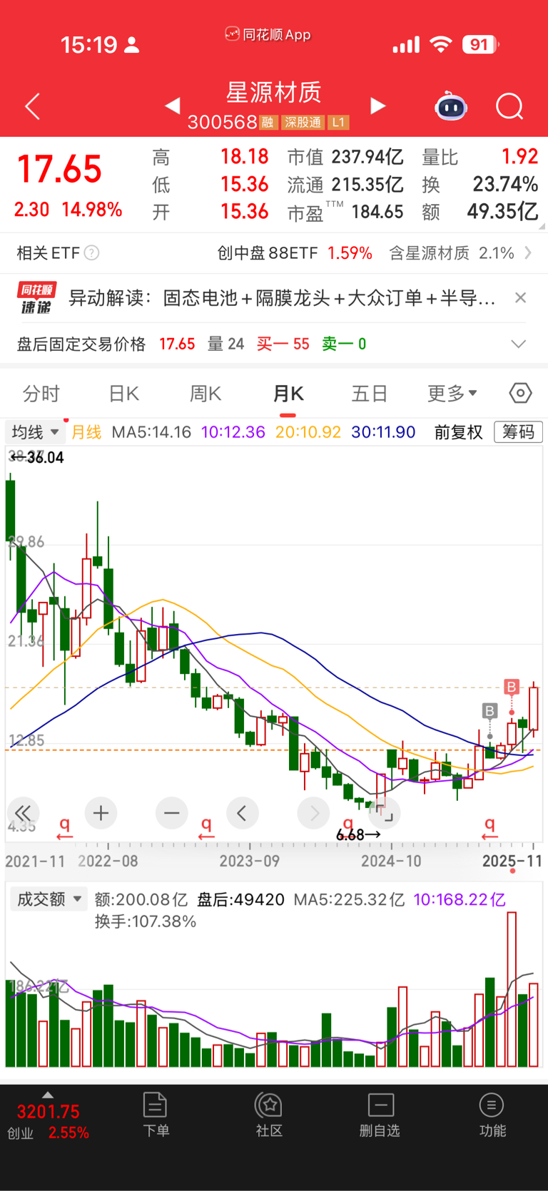
Task: Tap the tallest red volume bar
Action: [x=512, y=988]
